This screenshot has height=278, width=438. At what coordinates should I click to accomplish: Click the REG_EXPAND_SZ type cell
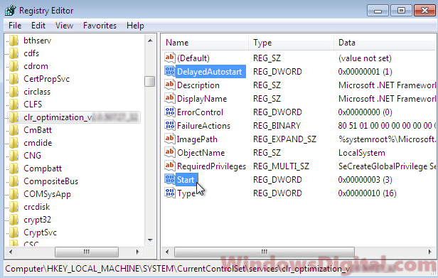coord(284,139)
